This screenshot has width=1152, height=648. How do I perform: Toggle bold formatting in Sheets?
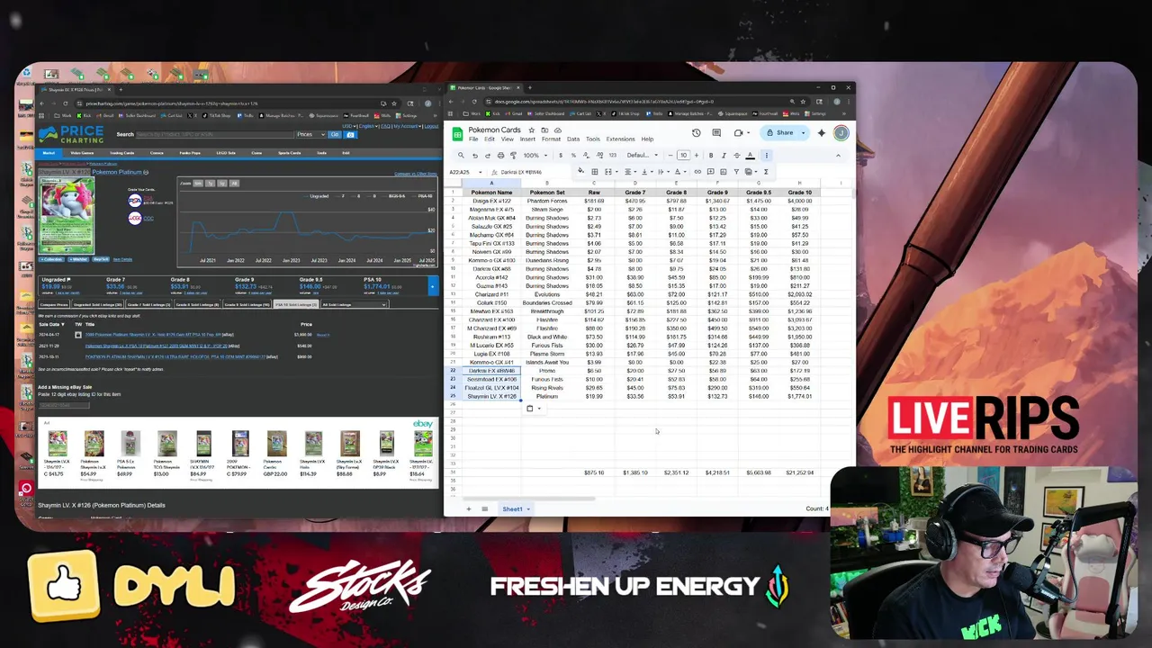coord(711,156)
